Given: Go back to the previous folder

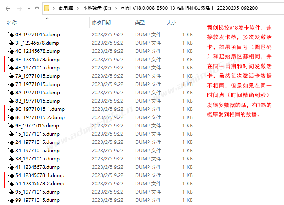Looking at the screenshot, I should (8, 9).
